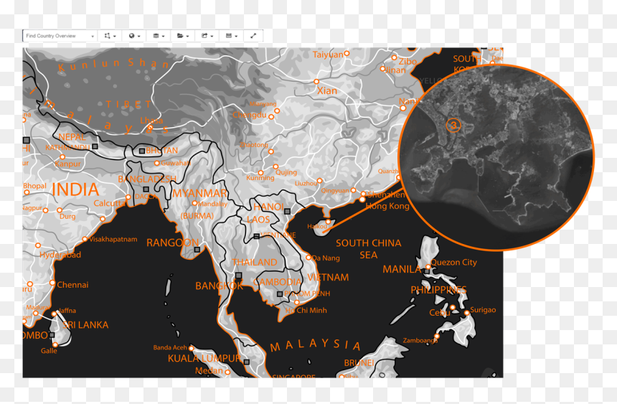Click the Manila capital square marker

tap(427, 271)
